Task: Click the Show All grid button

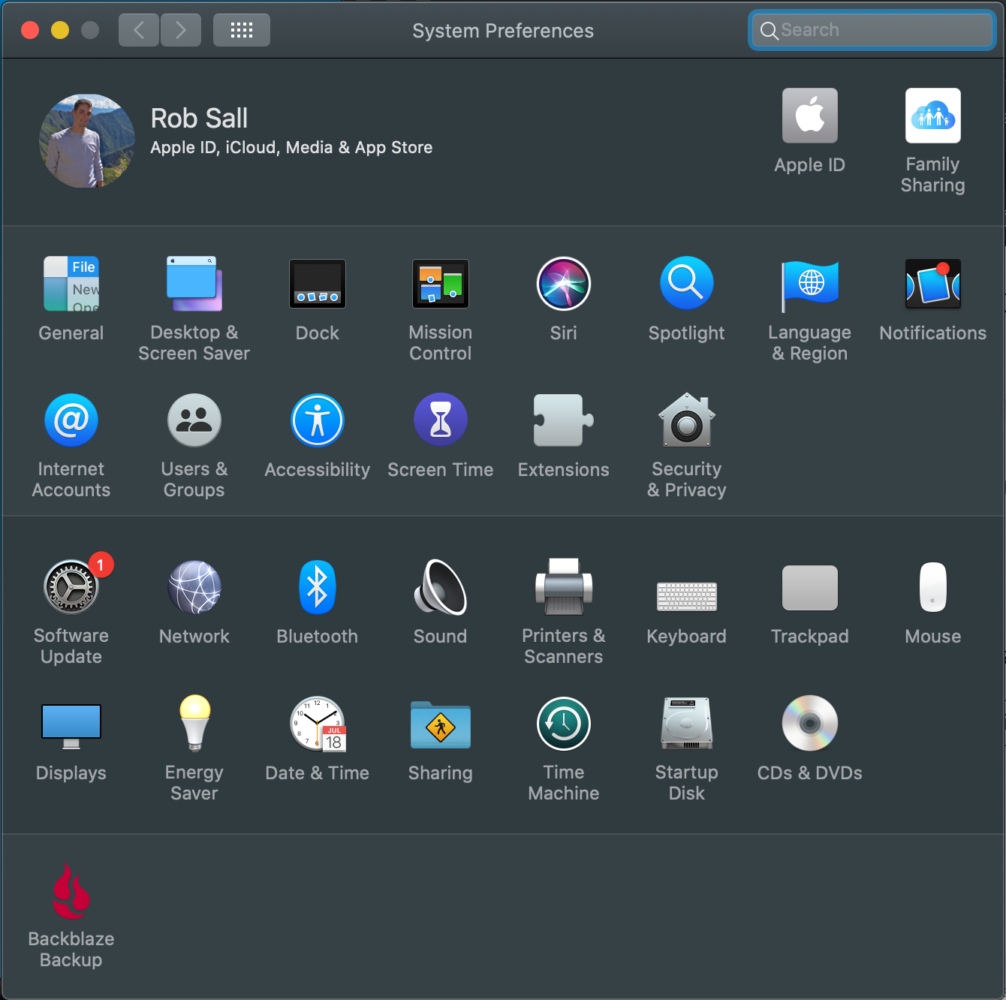Action: coord(242,30)
